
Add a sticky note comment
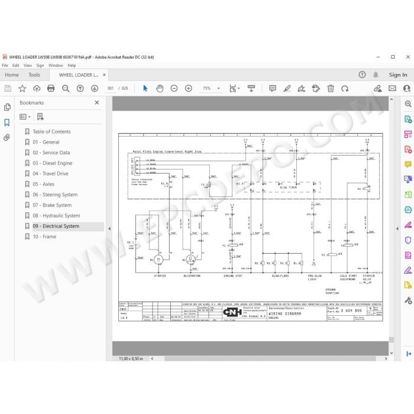pyautogui.click(x=273, y=89)
